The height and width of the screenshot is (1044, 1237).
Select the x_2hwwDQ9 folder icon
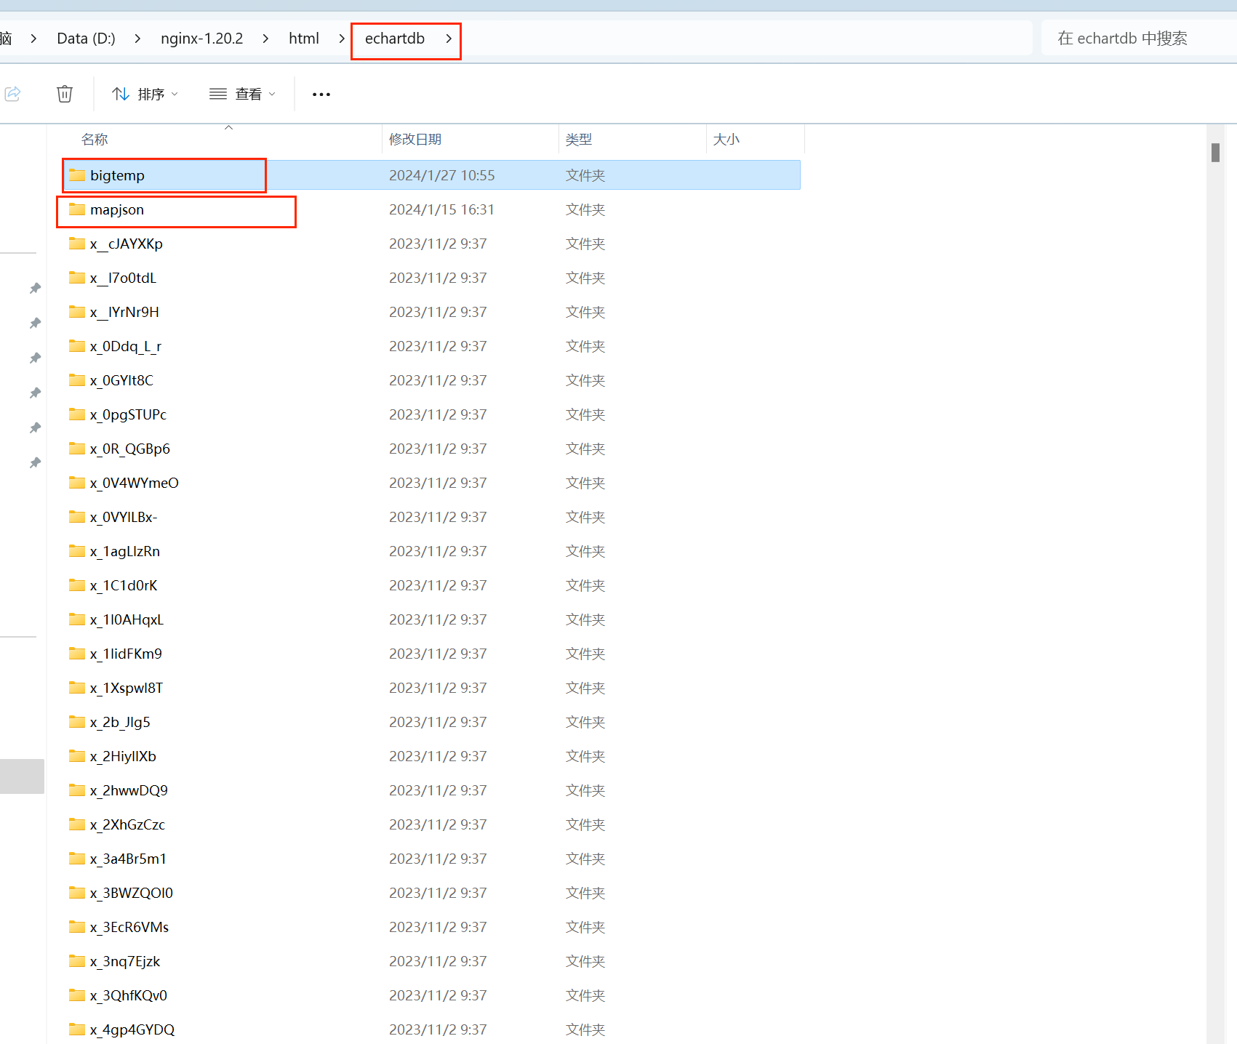[x=77, y=790]
